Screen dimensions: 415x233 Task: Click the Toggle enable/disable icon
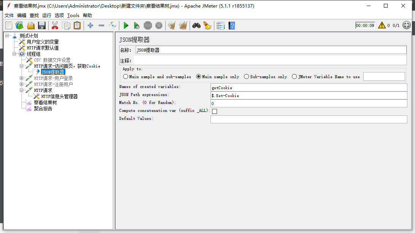click(112, 26)
